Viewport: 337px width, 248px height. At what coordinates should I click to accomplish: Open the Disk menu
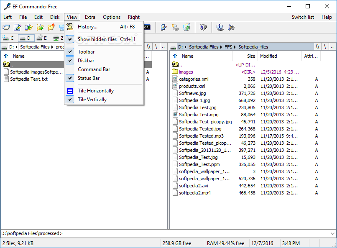tap(55, 17)
